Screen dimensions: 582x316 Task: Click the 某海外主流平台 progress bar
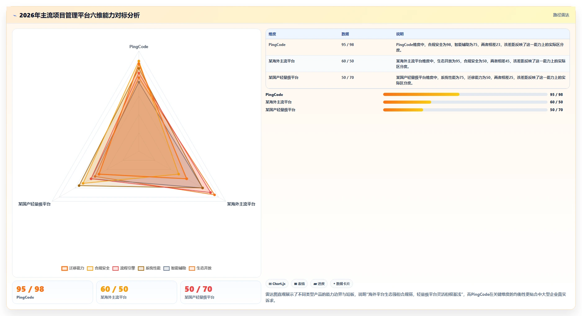click(465, 102)
